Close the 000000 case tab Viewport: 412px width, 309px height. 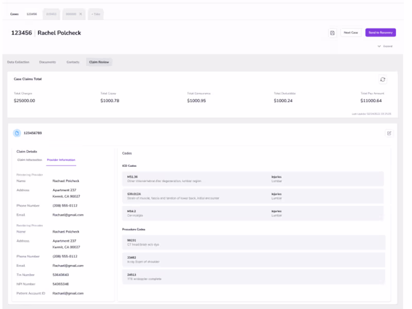(x=80, y=14)
